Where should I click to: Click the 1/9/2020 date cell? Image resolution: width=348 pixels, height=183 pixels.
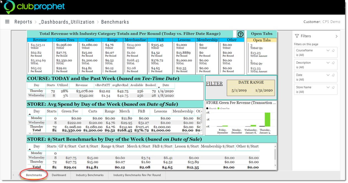tap(166, 91)
